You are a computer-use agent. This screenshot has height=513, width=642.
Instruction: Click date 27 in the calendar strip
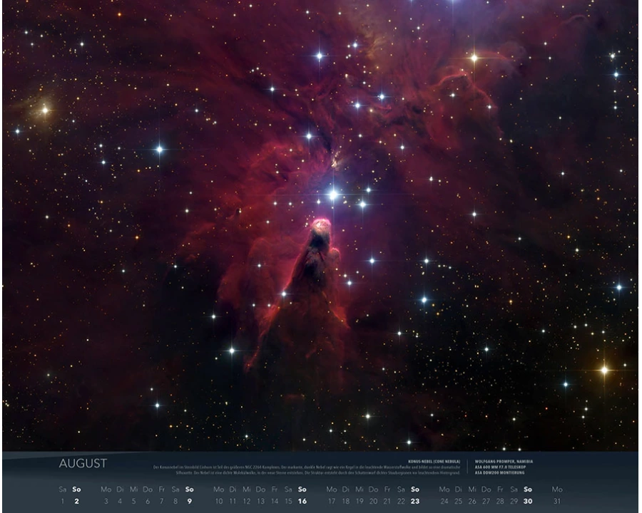[x=486, y=501]
